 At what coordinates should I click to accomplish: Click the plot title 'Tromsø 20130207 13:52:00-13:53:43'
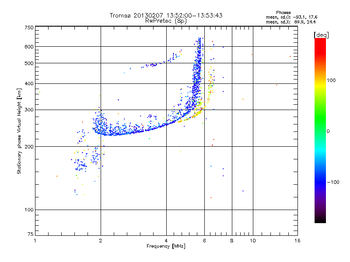pyautogui.click(x=166, y=15)
